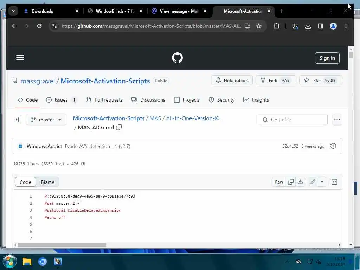Close the Downloads tab
Viewport: 360px width, 270px height.
(x=77, y=11)
